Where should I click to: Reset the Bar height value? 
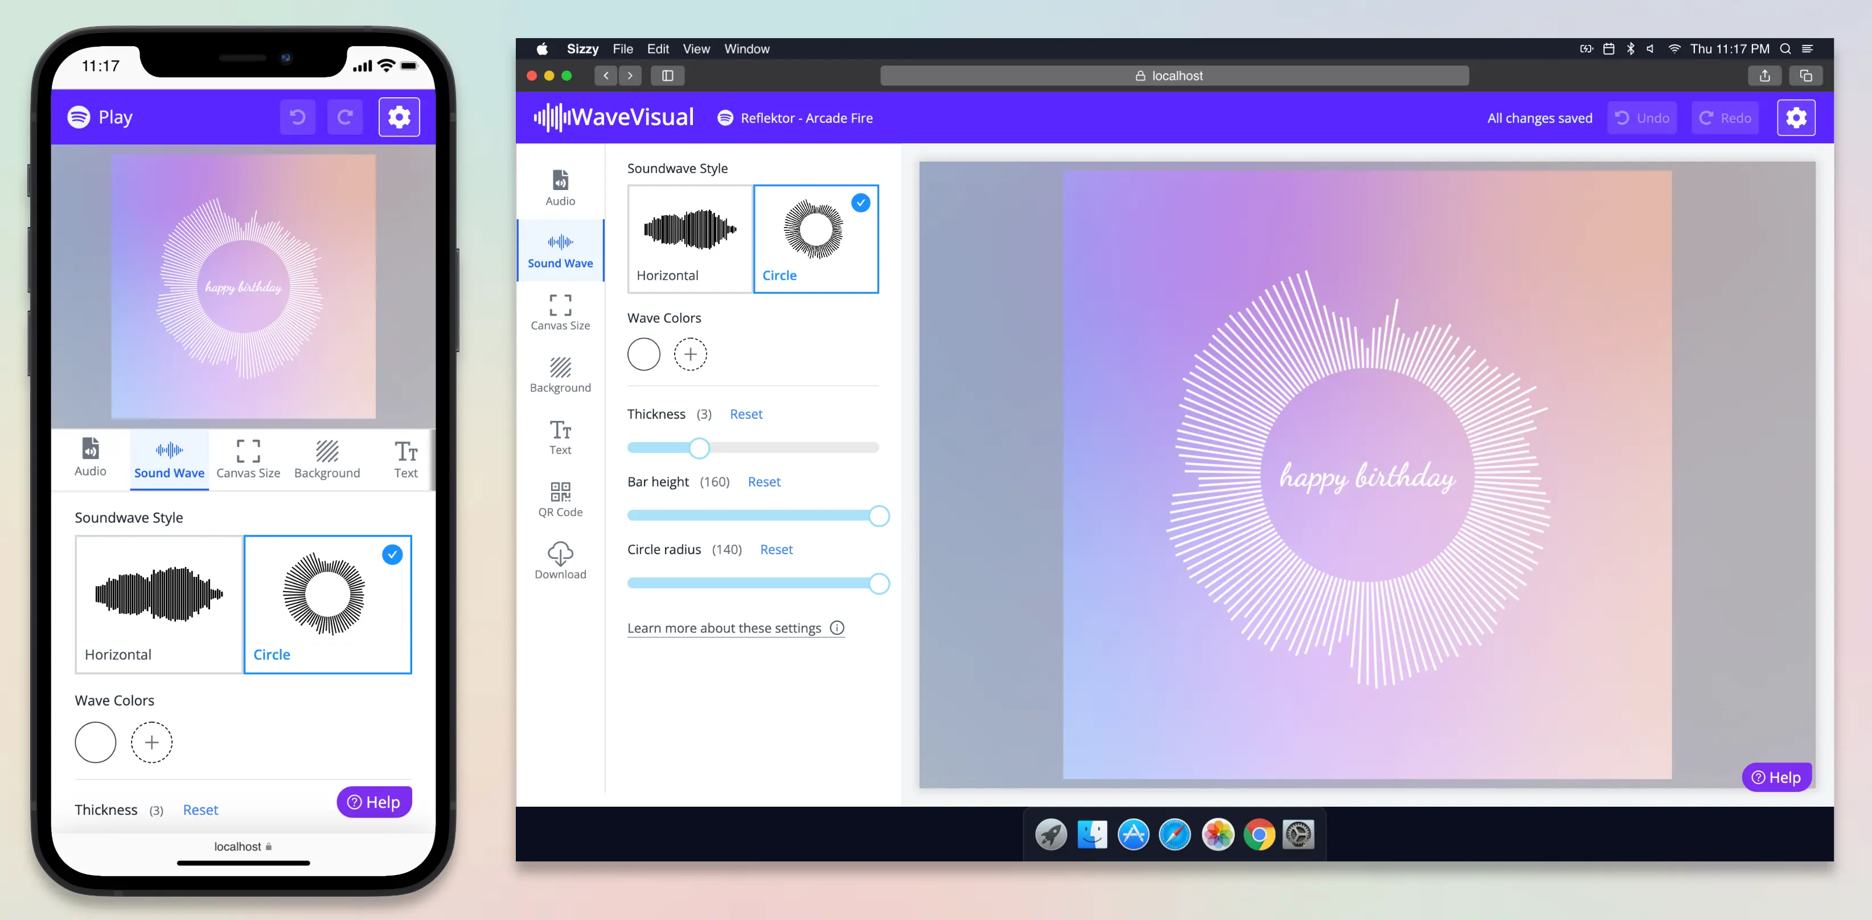click(x=763, y=481)
